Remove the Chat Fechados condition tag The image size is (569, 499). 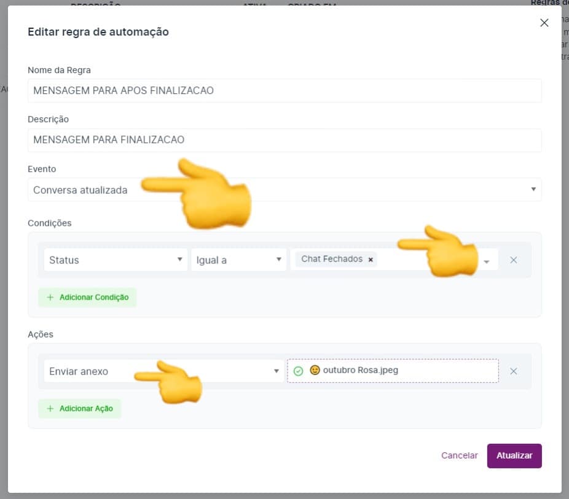coord(371,260)
